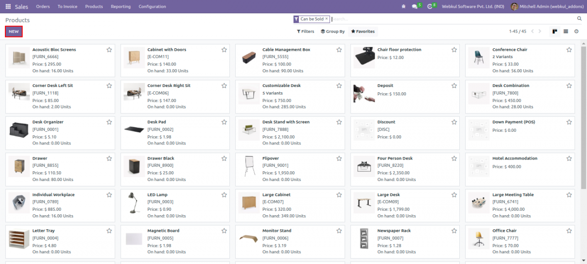Viewport: 587px width, 264px height.
Task: Click the 1-45 / 45 pager counter
Action: click(x=517, y=31)
